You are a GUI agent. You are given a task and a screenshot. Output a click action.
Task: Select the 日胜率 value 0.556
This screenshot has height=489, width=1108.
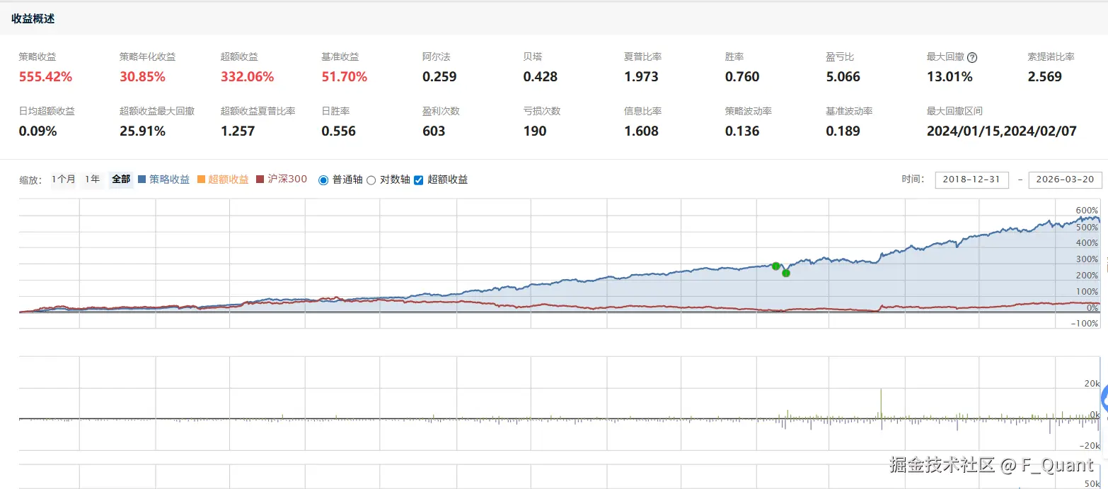point(339,131)
